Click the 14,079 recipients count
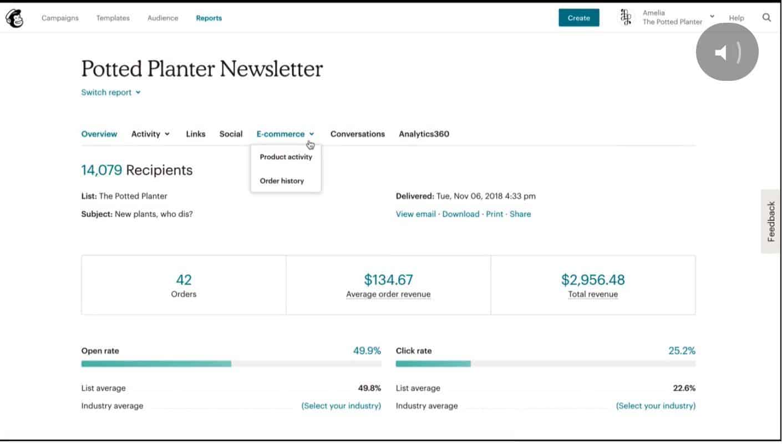Viewport: 782px width, 444px height. [x=101, y=170]
